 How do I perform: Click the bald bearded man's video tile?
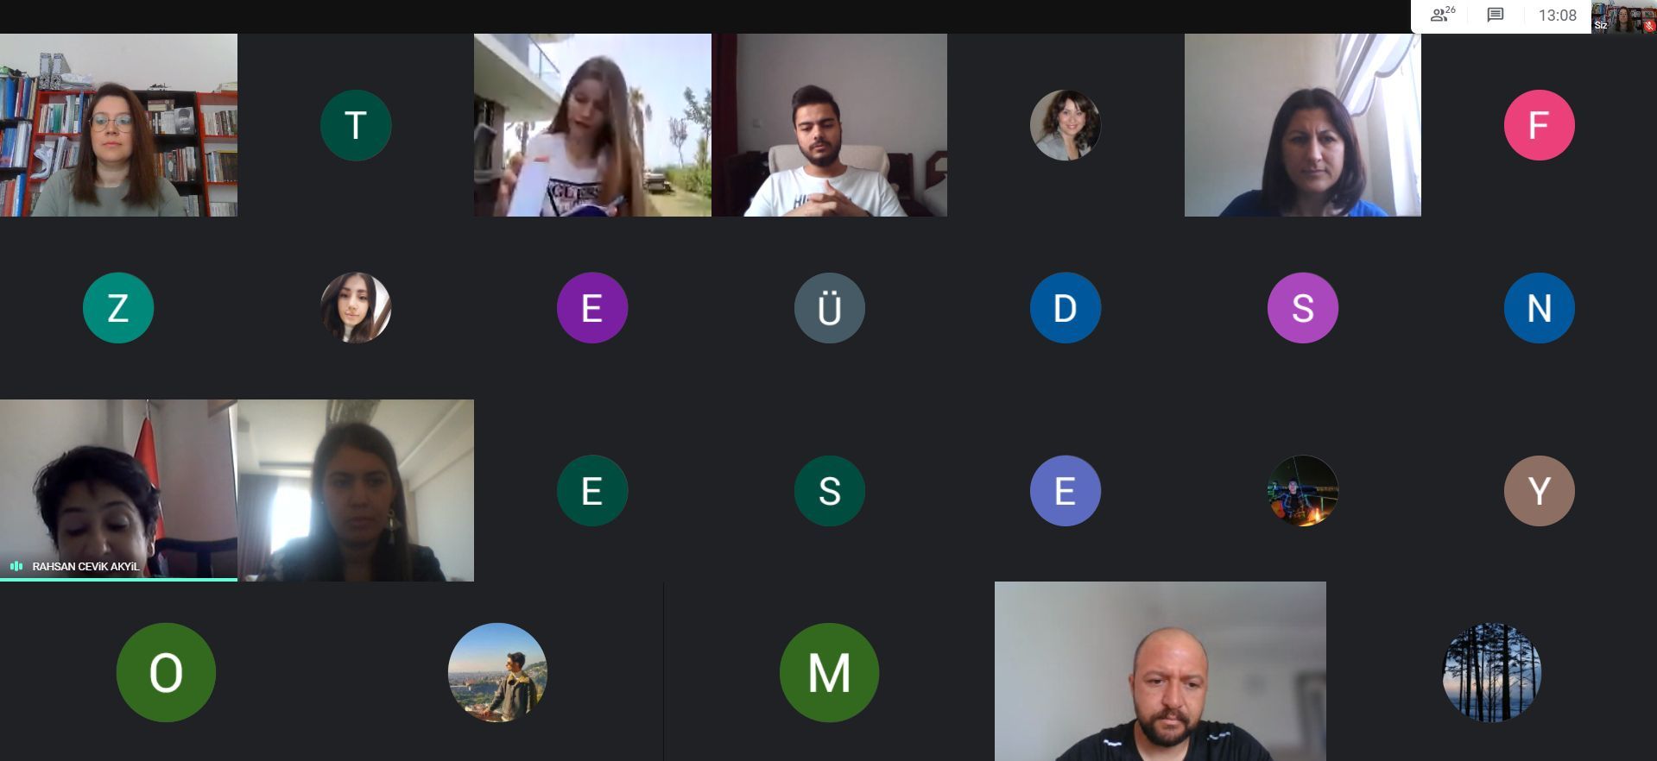pos(1160,671)
